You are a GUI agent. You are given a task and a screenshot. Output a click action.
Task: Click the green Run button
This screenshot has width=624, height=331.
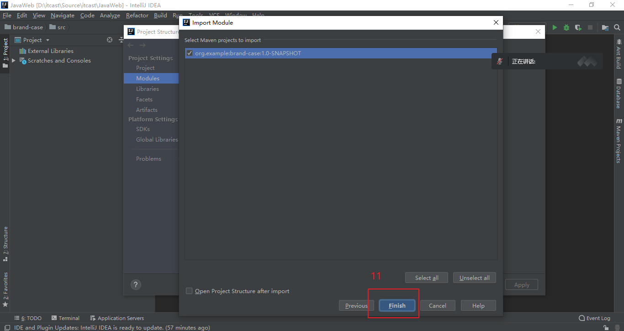click(x=555, y=27)
